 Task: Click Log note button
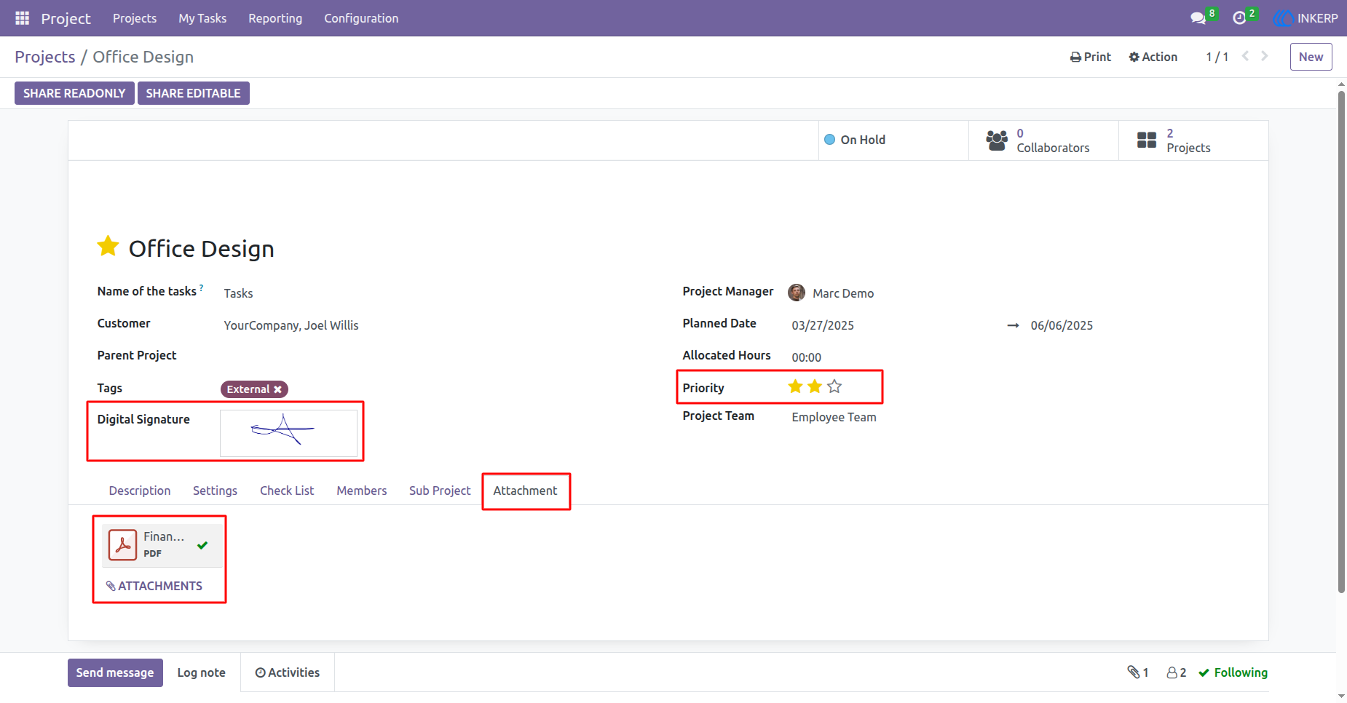click(x=202, y=672)
